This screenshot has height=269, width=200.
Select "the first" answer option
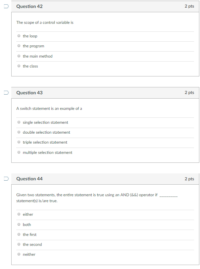pos(19,234)
